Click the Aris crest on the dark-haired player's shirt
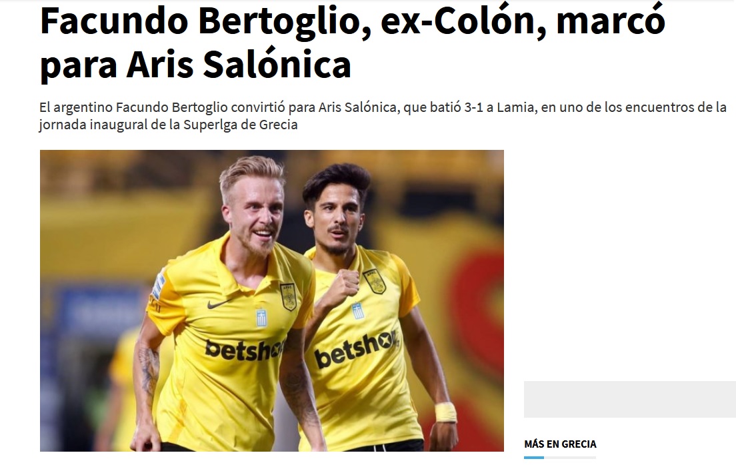The height and width of the screenshot is (465, 736). (x=374, y=281)
